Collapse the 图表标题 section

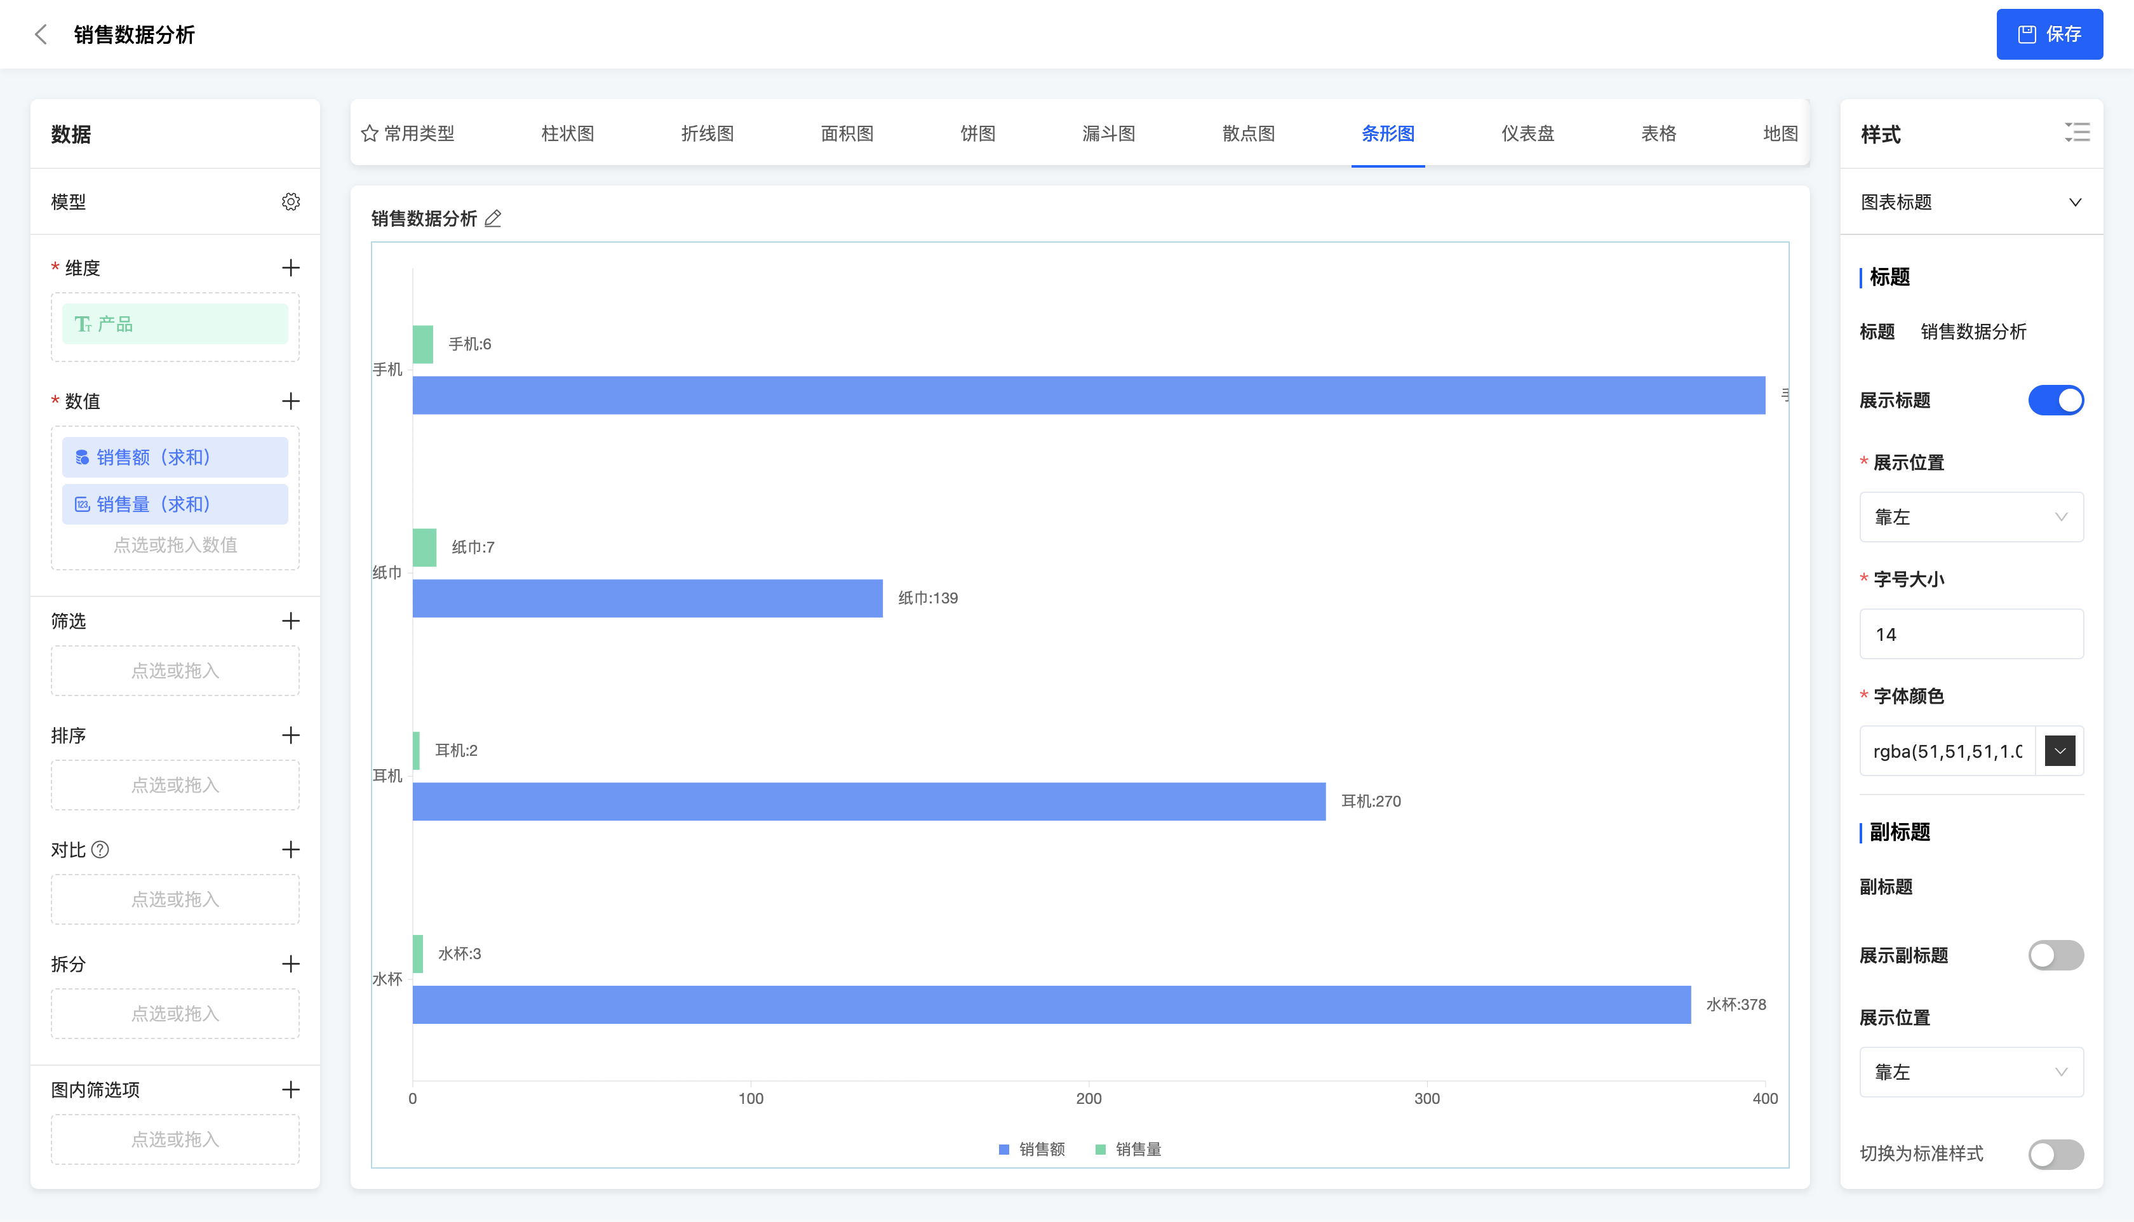point(2074,202)
